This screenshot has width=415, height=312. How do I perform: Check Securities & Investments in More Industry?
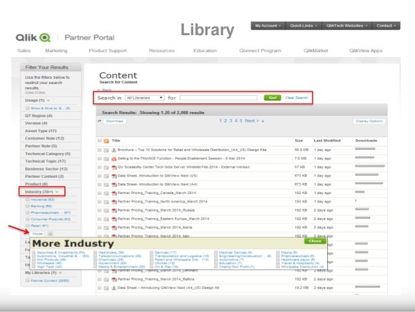pyautogui.click(x=34, y=253)
